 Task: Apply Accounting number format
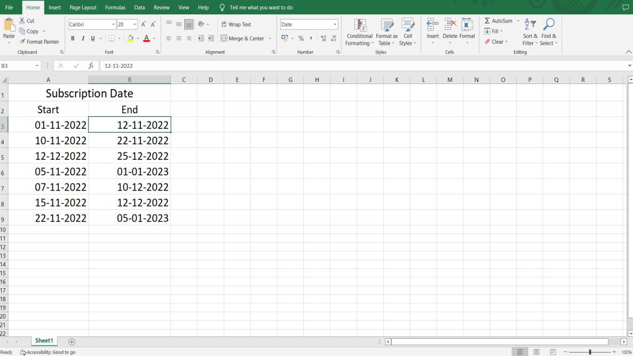click(285, 39)
